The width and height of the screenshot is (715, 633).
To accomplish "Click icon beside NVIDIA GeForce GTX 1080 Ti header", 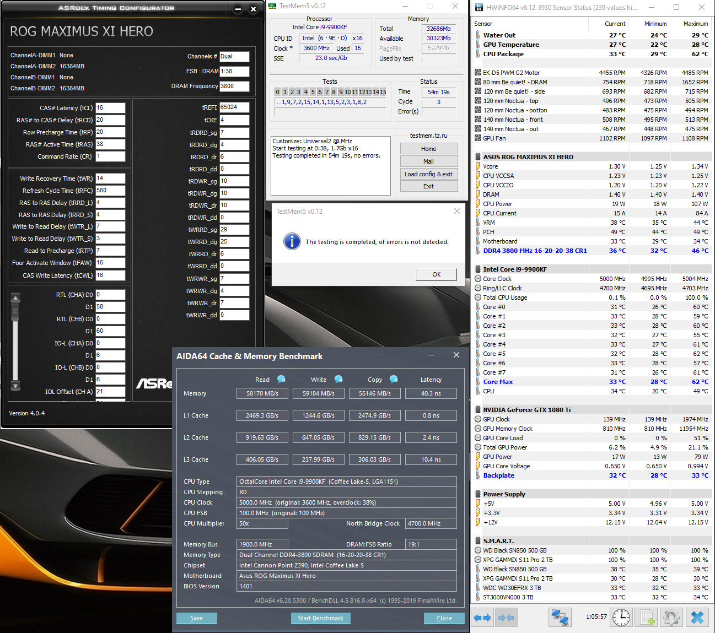I will pyautogui.click(x=478, y=410).
